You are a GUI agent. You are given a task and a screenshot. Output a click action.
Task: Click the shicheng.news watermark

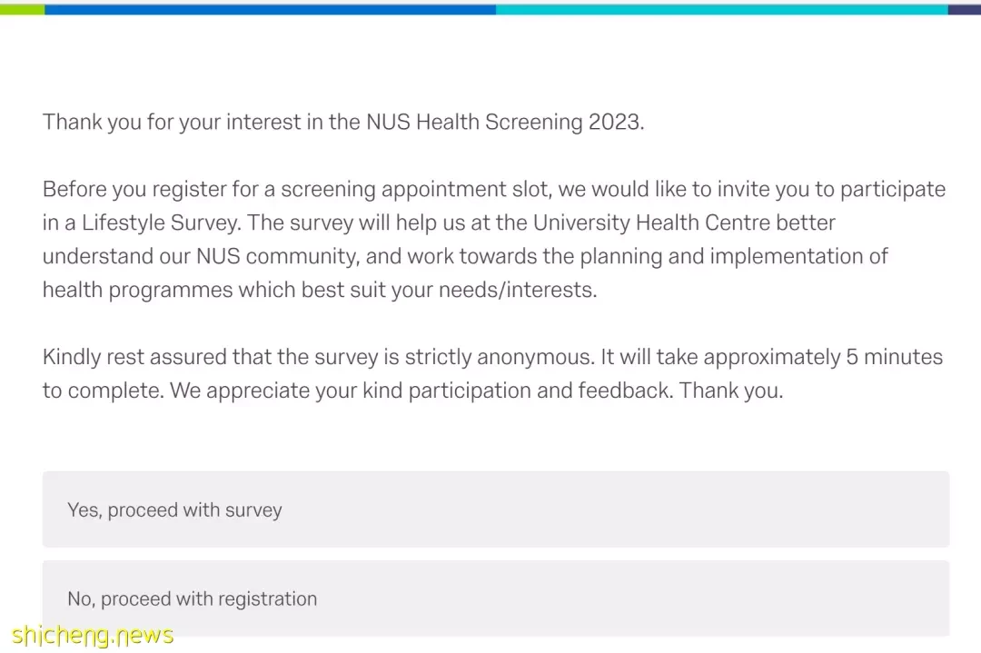(x=93, y=635)
